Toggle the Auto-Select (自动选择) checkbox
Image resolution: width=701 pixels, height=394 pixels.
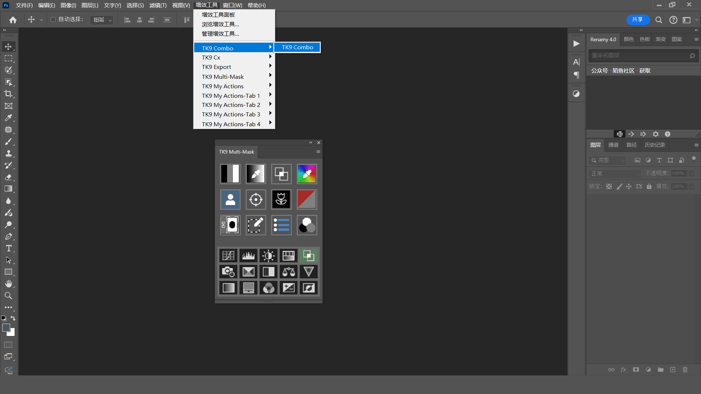(x=53, y=20)
